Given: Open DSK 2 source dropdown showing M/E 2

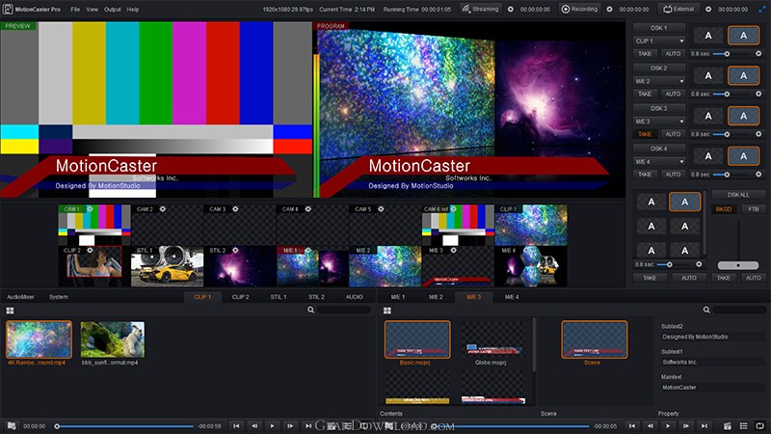Looking at the screenshot, I should 659,81.
